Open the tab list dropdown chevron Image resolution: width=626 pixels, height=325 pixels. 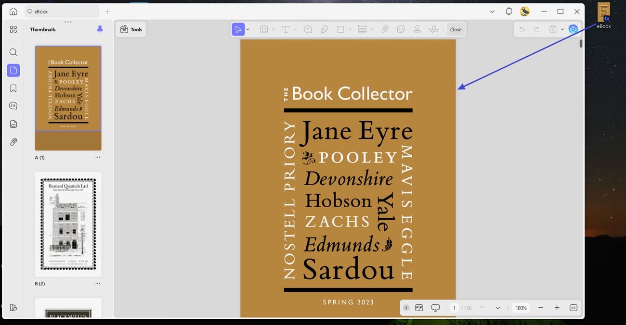pyautogui.click(x=492, y=12)
